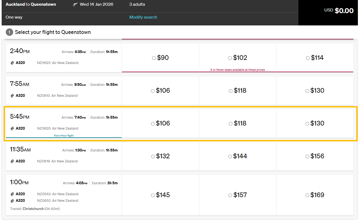362x222 pixels.
Task: Click the 2:40PM departure time
Action: click(x=20, y=51)
